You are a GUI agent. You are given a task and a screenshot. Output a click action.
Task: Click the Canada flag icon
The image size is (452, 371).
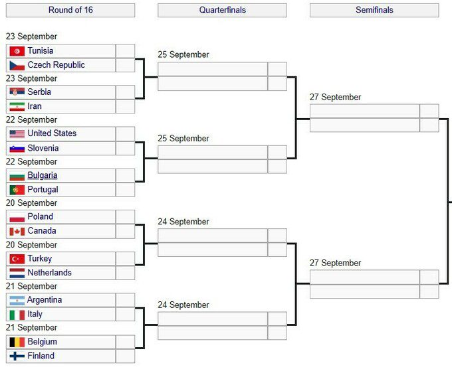point(17,232)
